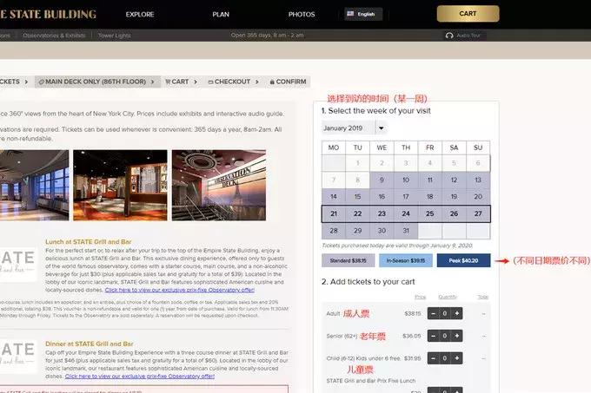This screenshot has height=393, width=591.
Task: Select January 9 on the calendar
Action: coord(382,180)
